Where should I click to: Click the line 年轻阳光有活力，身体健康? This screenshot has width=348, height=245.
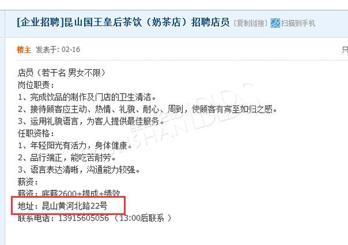75,146
